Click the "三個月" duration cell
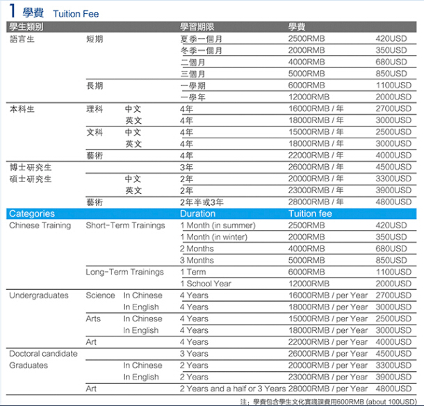 click(x=193, y=74)
